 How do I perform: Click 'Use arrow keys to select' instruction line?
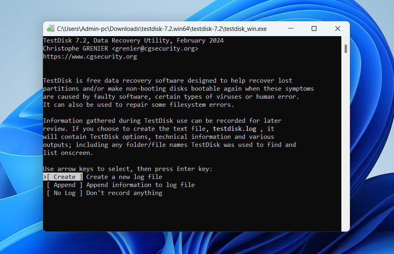point(128,169)
